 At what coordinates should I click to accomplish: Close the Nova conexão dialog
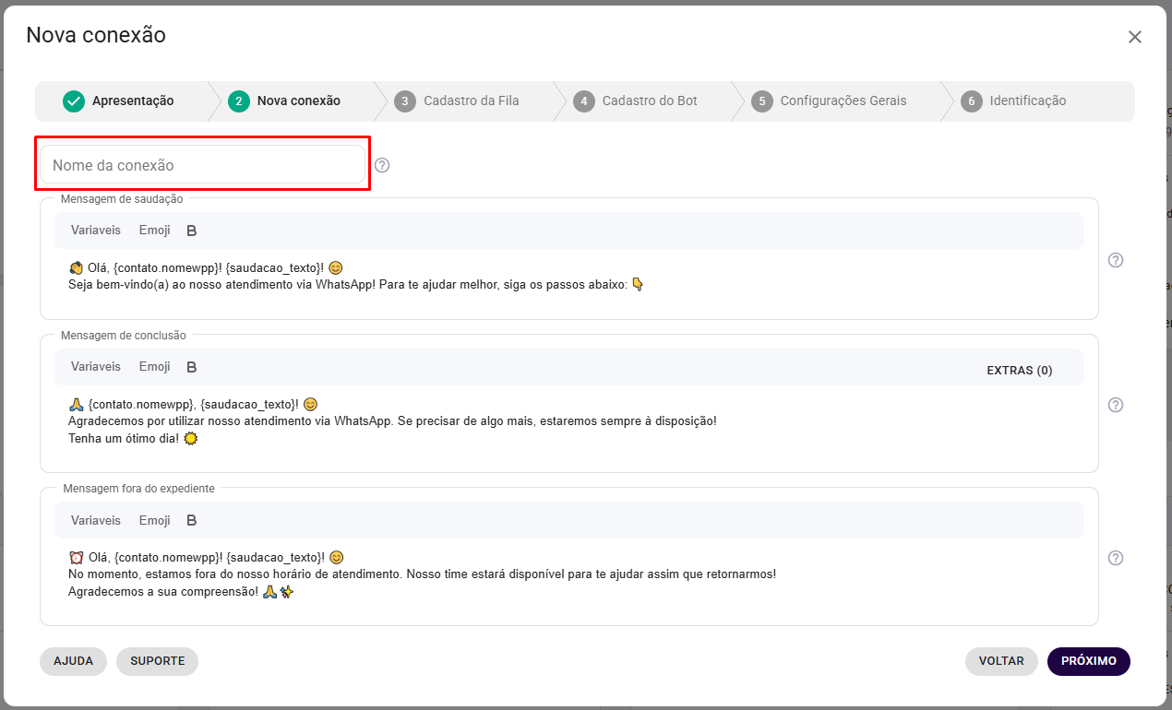point(1134,37)
